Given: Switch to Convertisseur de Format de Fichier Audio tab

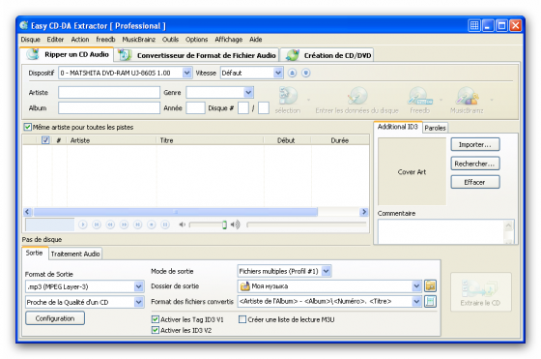Looking at the screenshot, I should click(x=197, y=55).
